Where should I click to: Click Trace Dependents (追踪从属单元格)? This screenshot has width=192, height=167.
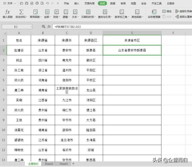(x=184, y=17)
